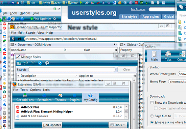
Task: Click scroll-down arrow in Extensions list
Action: coord(126,117)
